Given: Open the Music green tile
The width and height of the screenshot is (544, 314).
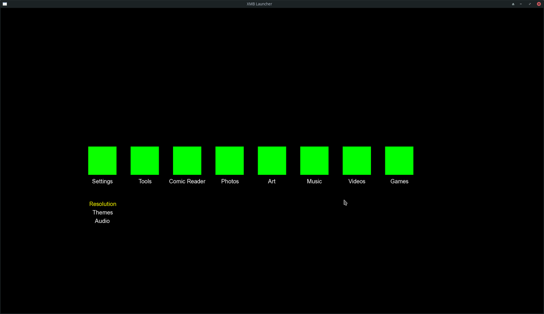Looking at the screenshot, I should pos(314,161).
